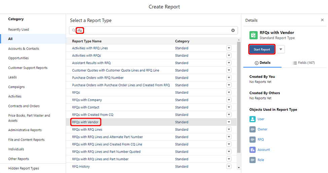Select the RFQs with Vendor row
The height and width of the screenshot is (173, 328).
[x=151, y=122]
